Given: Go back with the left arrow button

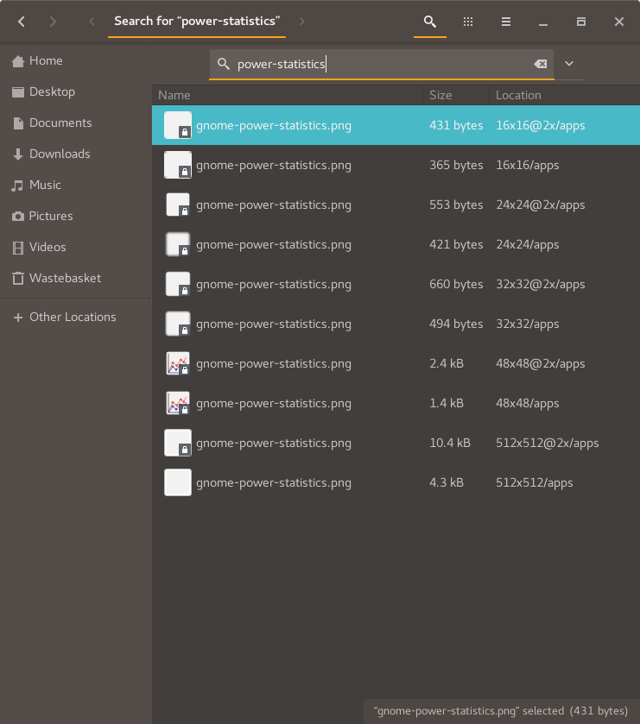Looking at the screenshot, I should click(22, 22).
